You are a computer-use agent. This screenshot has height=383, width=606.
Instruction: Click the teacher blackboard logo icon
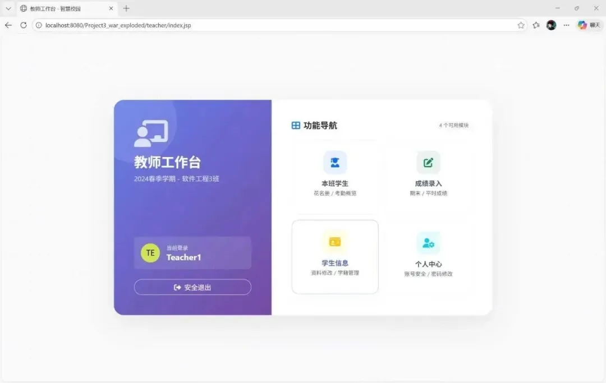(x=151, y=133)
